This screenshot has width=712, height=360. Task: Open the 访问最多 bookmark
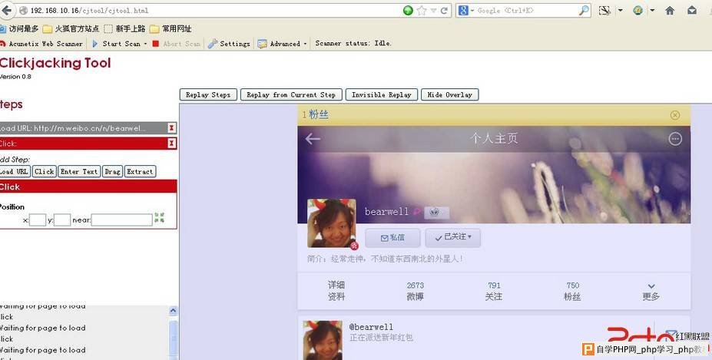tap(19, 28)
